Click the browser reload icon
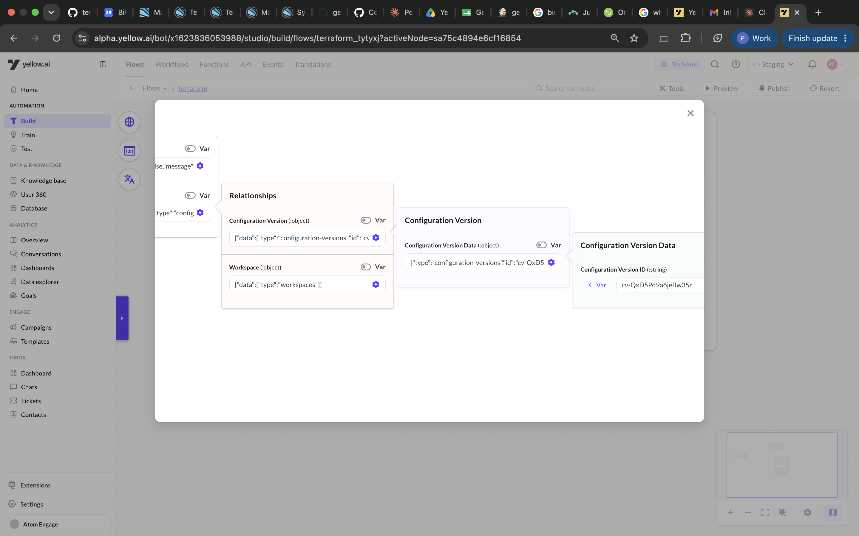 (x=57, y=38)
